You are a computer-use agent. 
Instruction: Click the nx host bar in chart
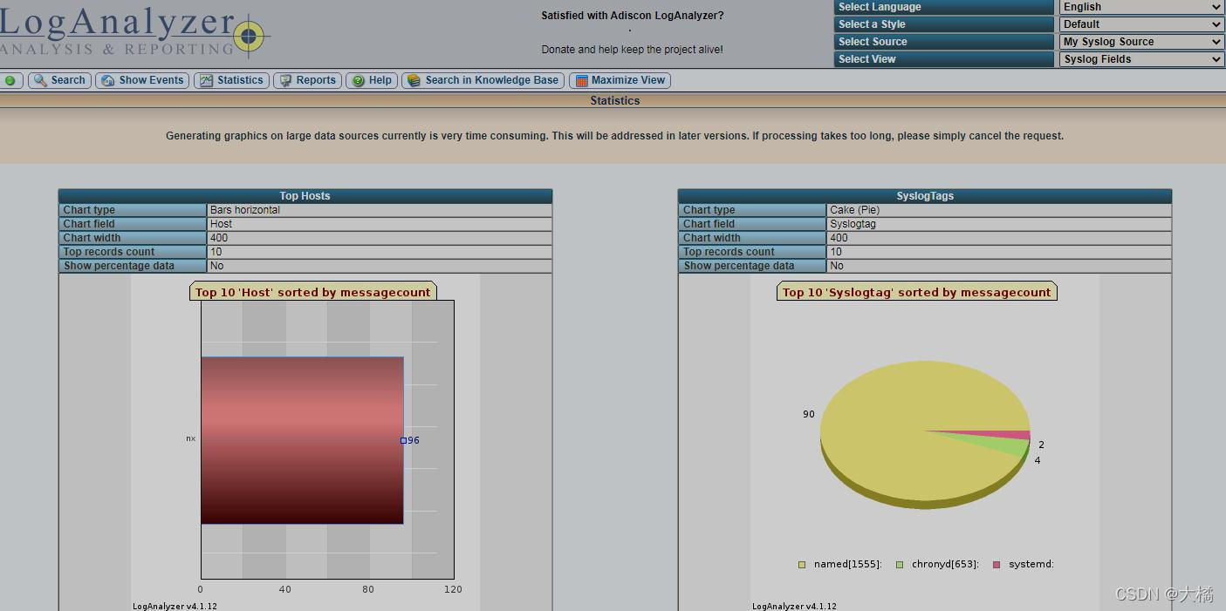pos(302,440)
